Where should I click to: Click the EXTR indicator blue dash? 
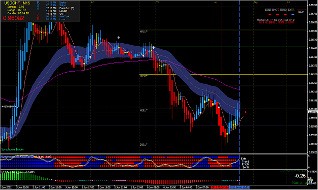[x=293, y=14]
